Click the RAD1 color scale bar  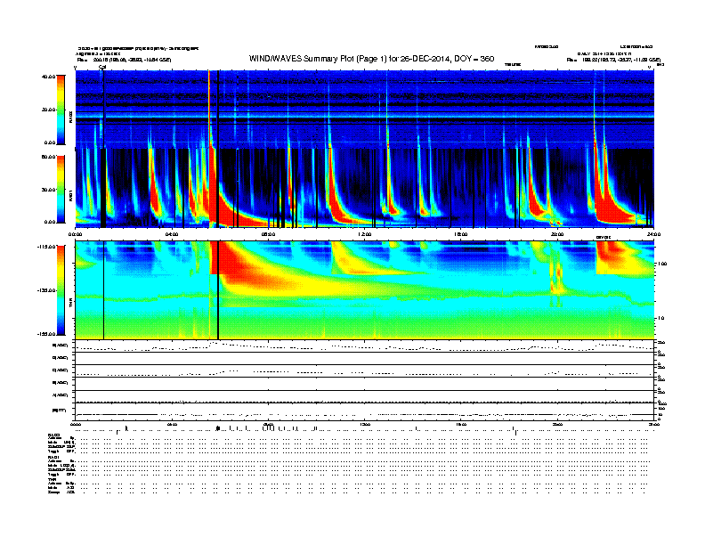coord(61,189)
